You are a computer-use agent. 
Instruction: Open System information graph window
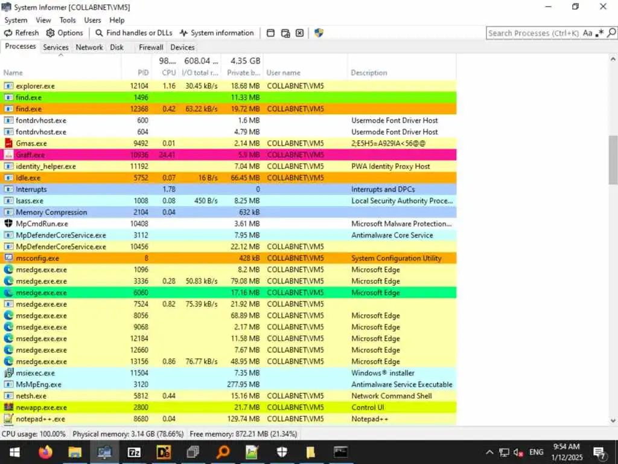tap(217, 33)
